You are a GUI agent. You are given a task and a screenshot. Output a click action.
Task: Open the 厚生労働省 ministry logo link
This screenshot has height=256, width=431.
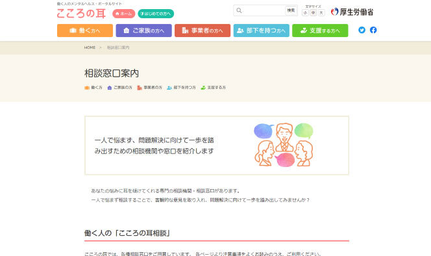coord(352,12)
